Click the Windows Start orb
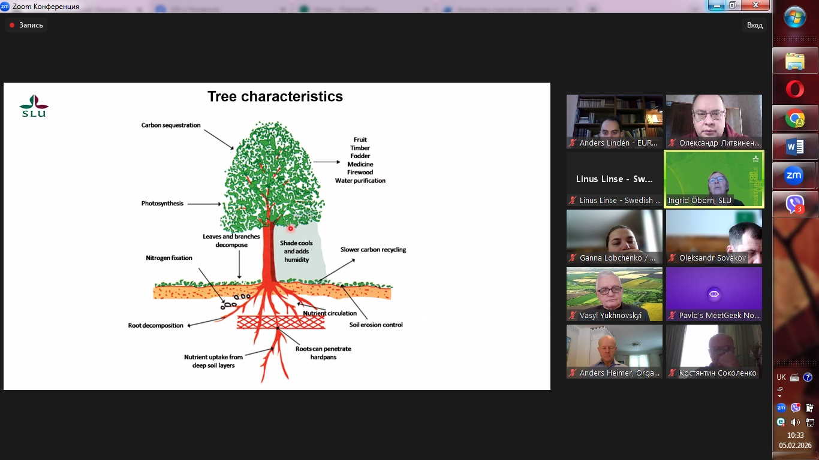 tap(795, 17)
